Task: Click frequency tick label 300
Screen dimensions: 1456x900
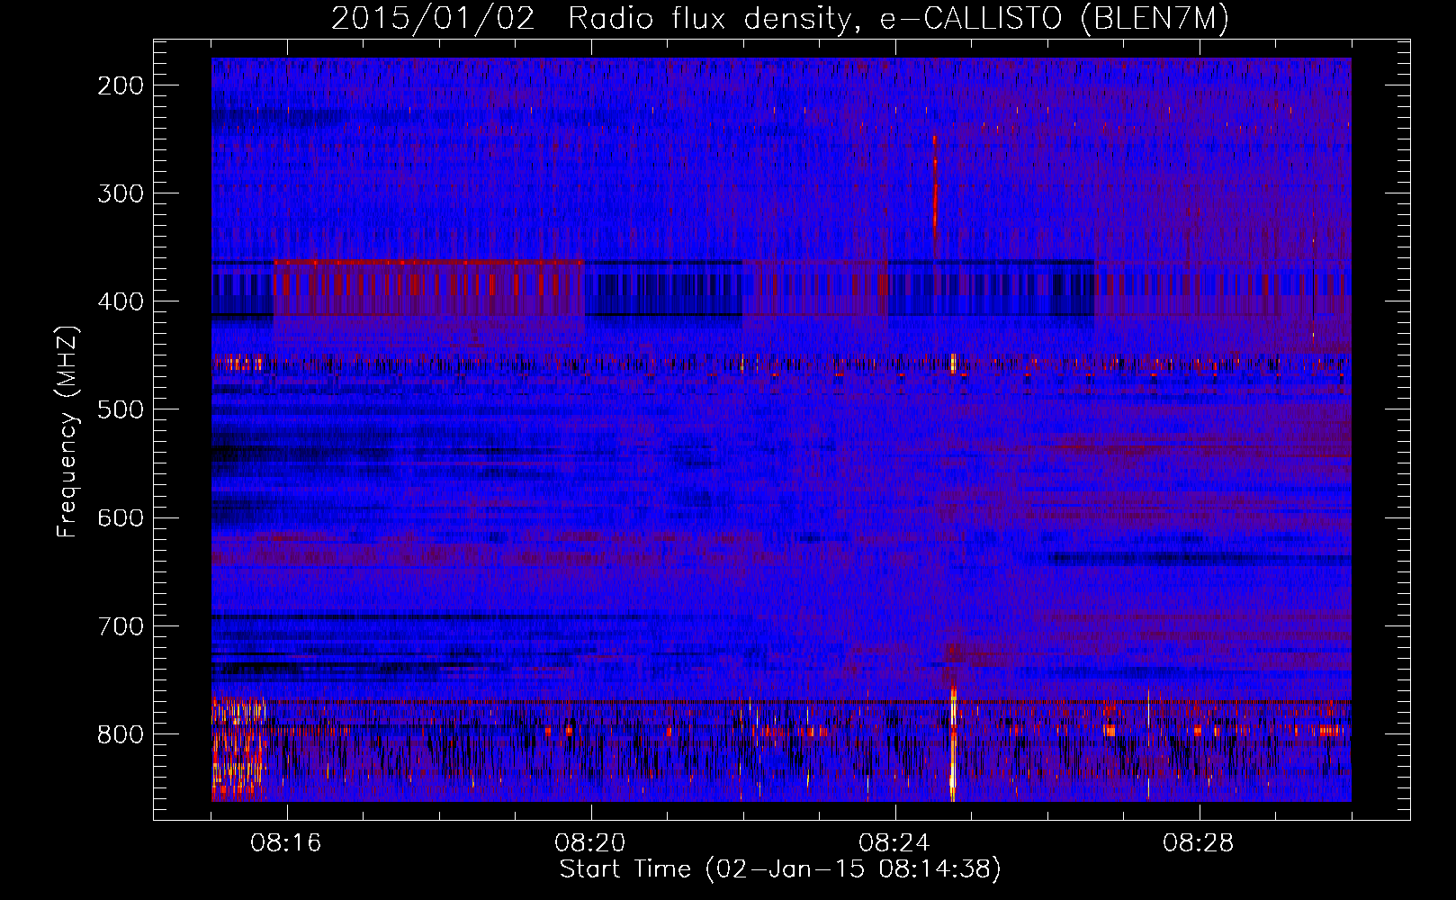Action: pos(121,193)
